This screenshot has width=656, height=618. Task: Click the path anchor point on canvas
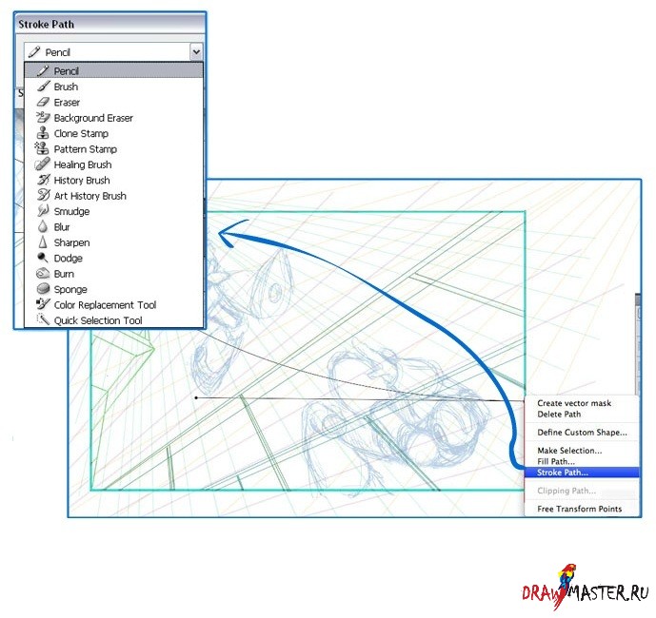pyautogui.click(x=196, y=397)
